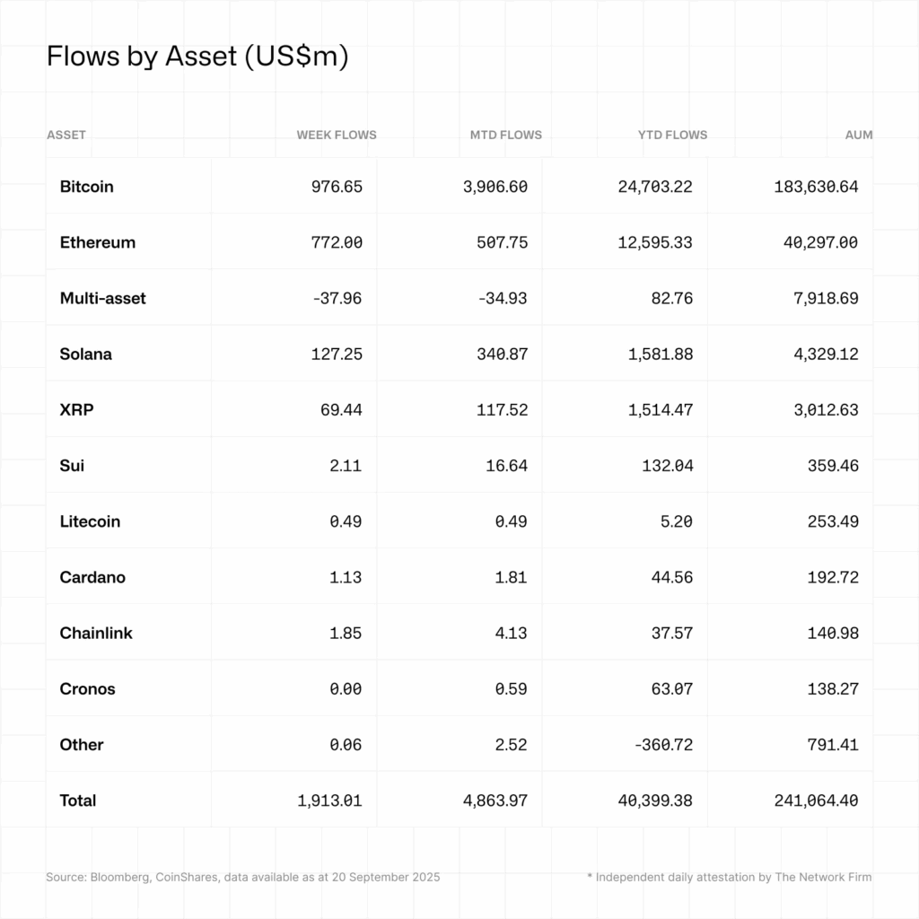The image size is (919, 919).
Task: Select the Cronos row label
Action: (x=87, y=688)
